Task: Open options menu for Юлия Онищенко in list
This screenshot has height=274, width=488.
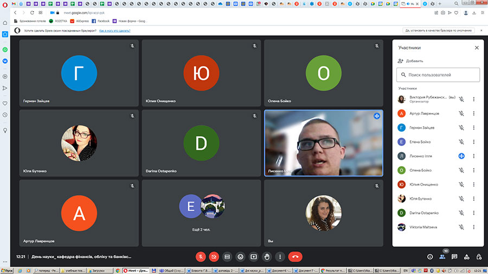Action: coord(474,185)
